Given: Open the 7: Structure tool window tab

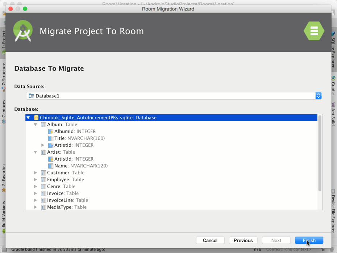Looking at the screenshot, I should click(x=3, y=77).
